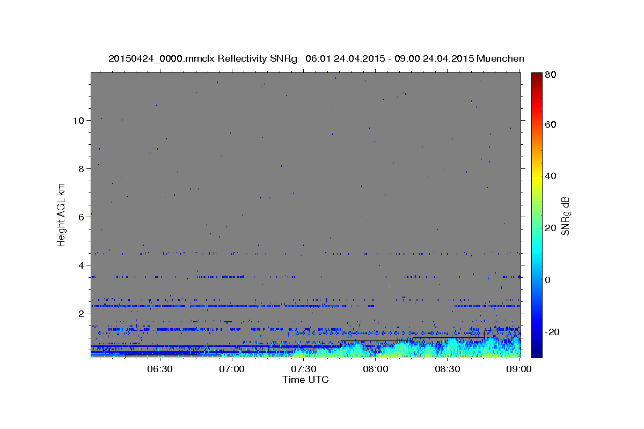Click the height tick label 2
Screen dimensions: 644x429
point(81,314)
